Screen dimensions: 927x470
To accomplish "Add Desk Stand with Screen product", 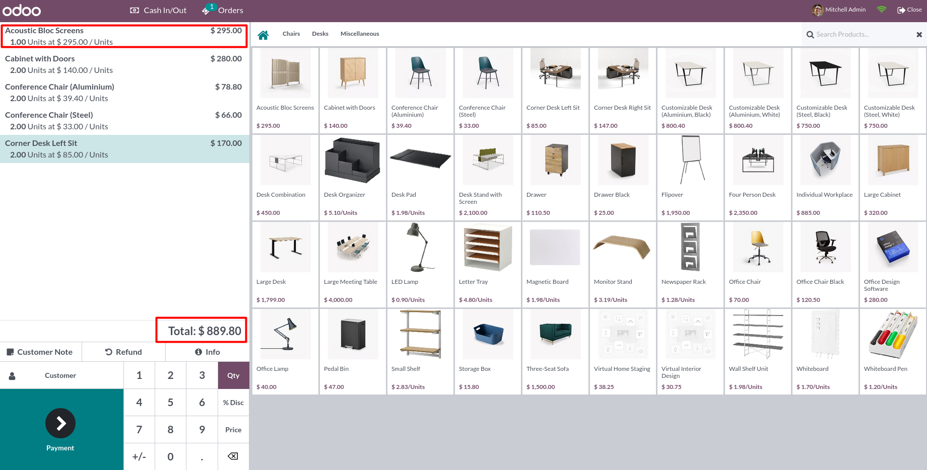I will click(x=488, y=178).
